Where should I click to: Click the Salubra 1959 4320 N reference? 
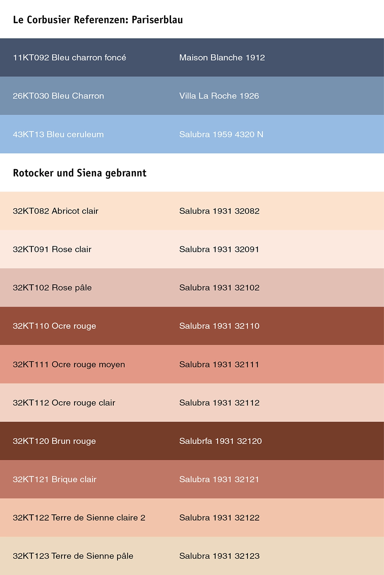click(x=221, y=134)
